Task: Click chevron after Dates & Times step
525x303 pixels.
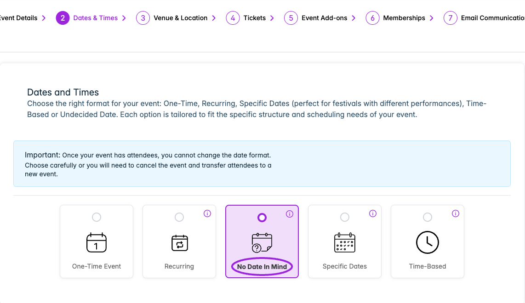Action: (x=124, y=18)
